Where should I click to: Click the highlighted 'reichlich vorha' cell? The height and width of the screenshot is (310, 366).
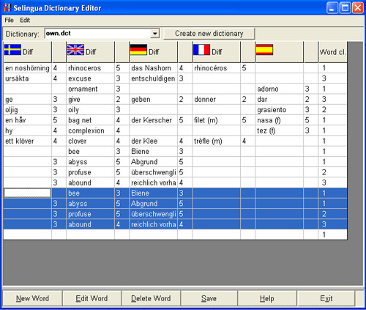pos(153,224)
